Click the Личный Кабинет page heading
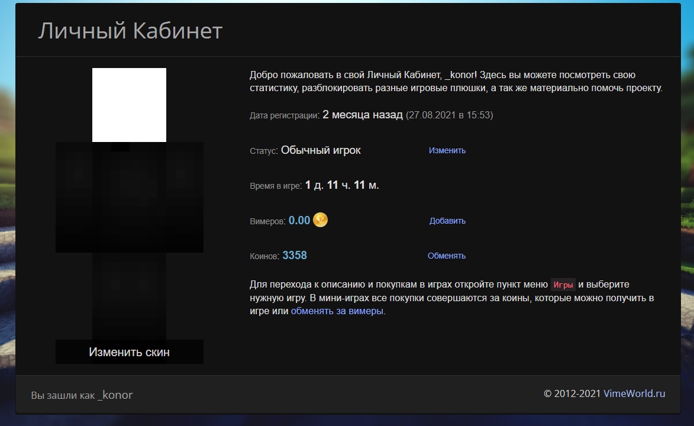This screenshot has width=694, height=426. [x=130, y=31]
